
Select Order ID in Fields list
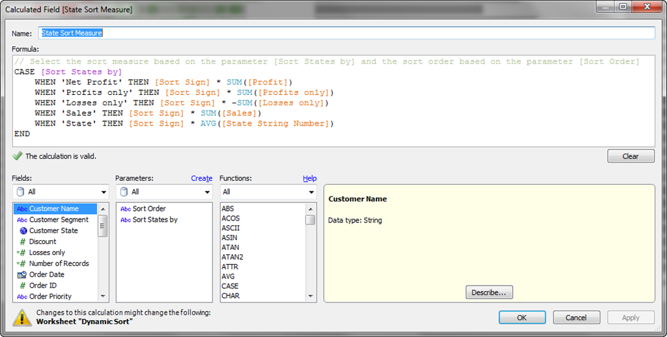56,286
